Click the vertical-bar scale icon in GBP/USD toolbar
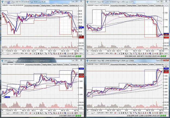Viewport: 170px width, 118px height. pyautogui.click(x=36, y=113)
